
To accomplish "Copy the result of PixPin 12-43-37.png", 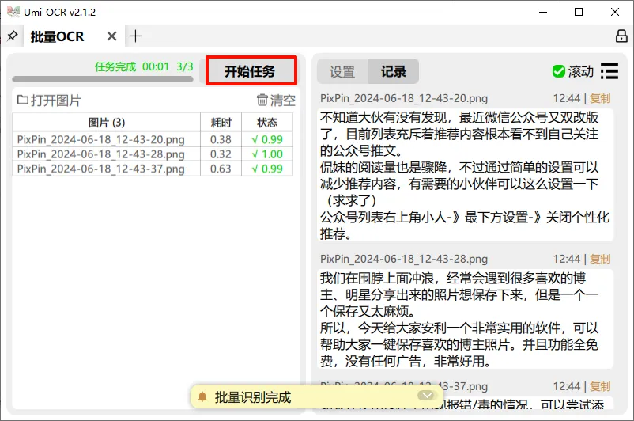I will [600, 386].
